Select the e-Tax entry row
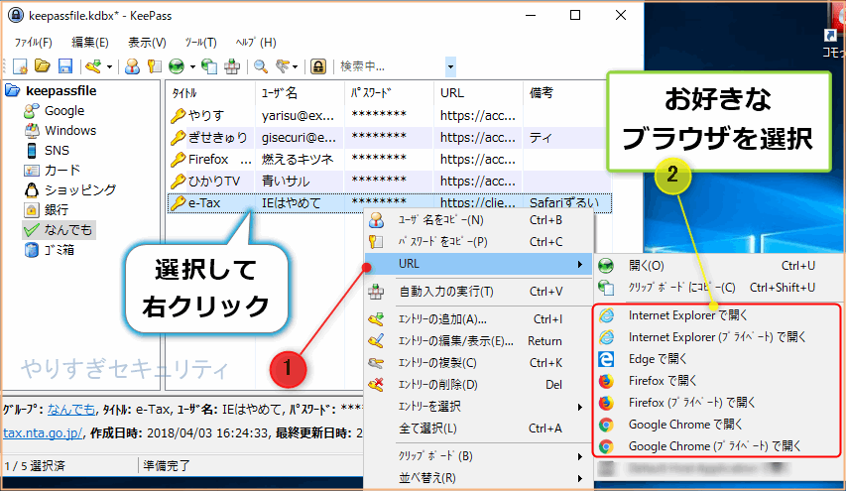The image size is (846, 491). pyautogui.click(x=390, y=203)
